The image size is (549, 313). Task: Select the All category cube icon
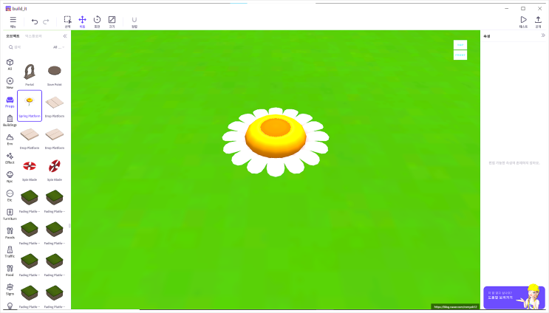click(10, 63)
